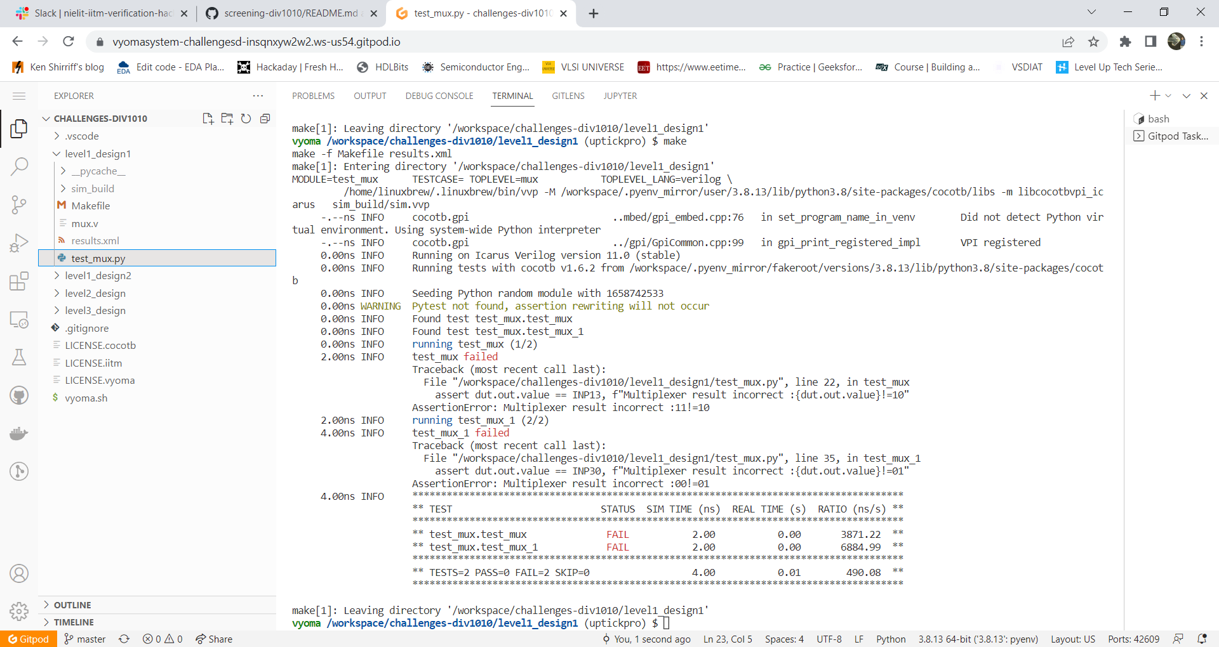Open the Extensions view

click(x=19, y=281)
